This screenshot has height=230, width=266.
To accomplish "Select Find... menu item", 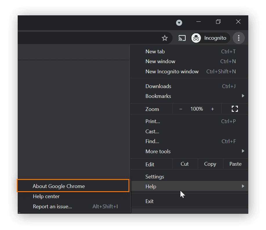I will (x=189, y=141).
